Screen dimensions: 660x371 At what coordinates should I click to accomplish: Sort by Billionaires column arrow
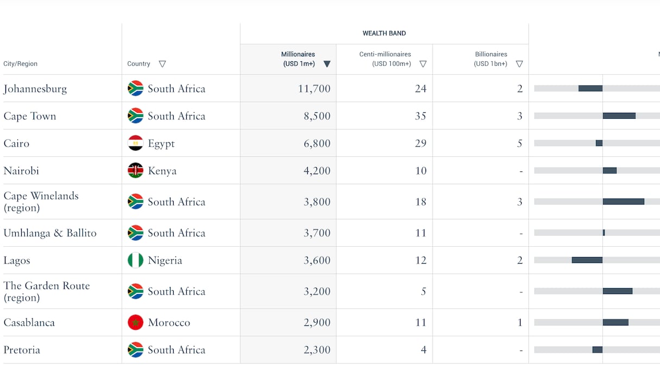519,64
